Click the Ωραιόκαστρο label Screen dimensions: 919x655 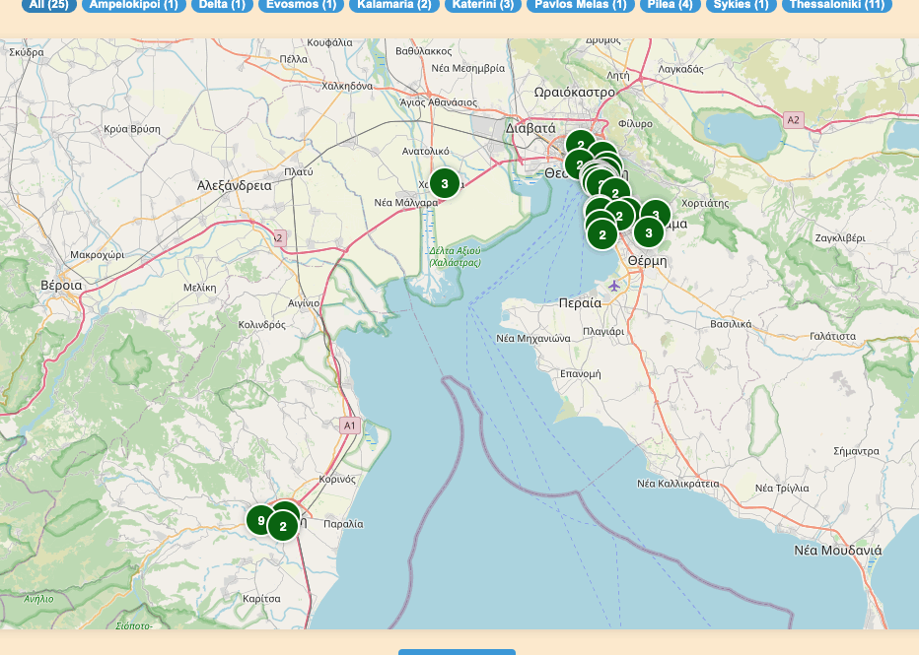(x=574, y=93)
